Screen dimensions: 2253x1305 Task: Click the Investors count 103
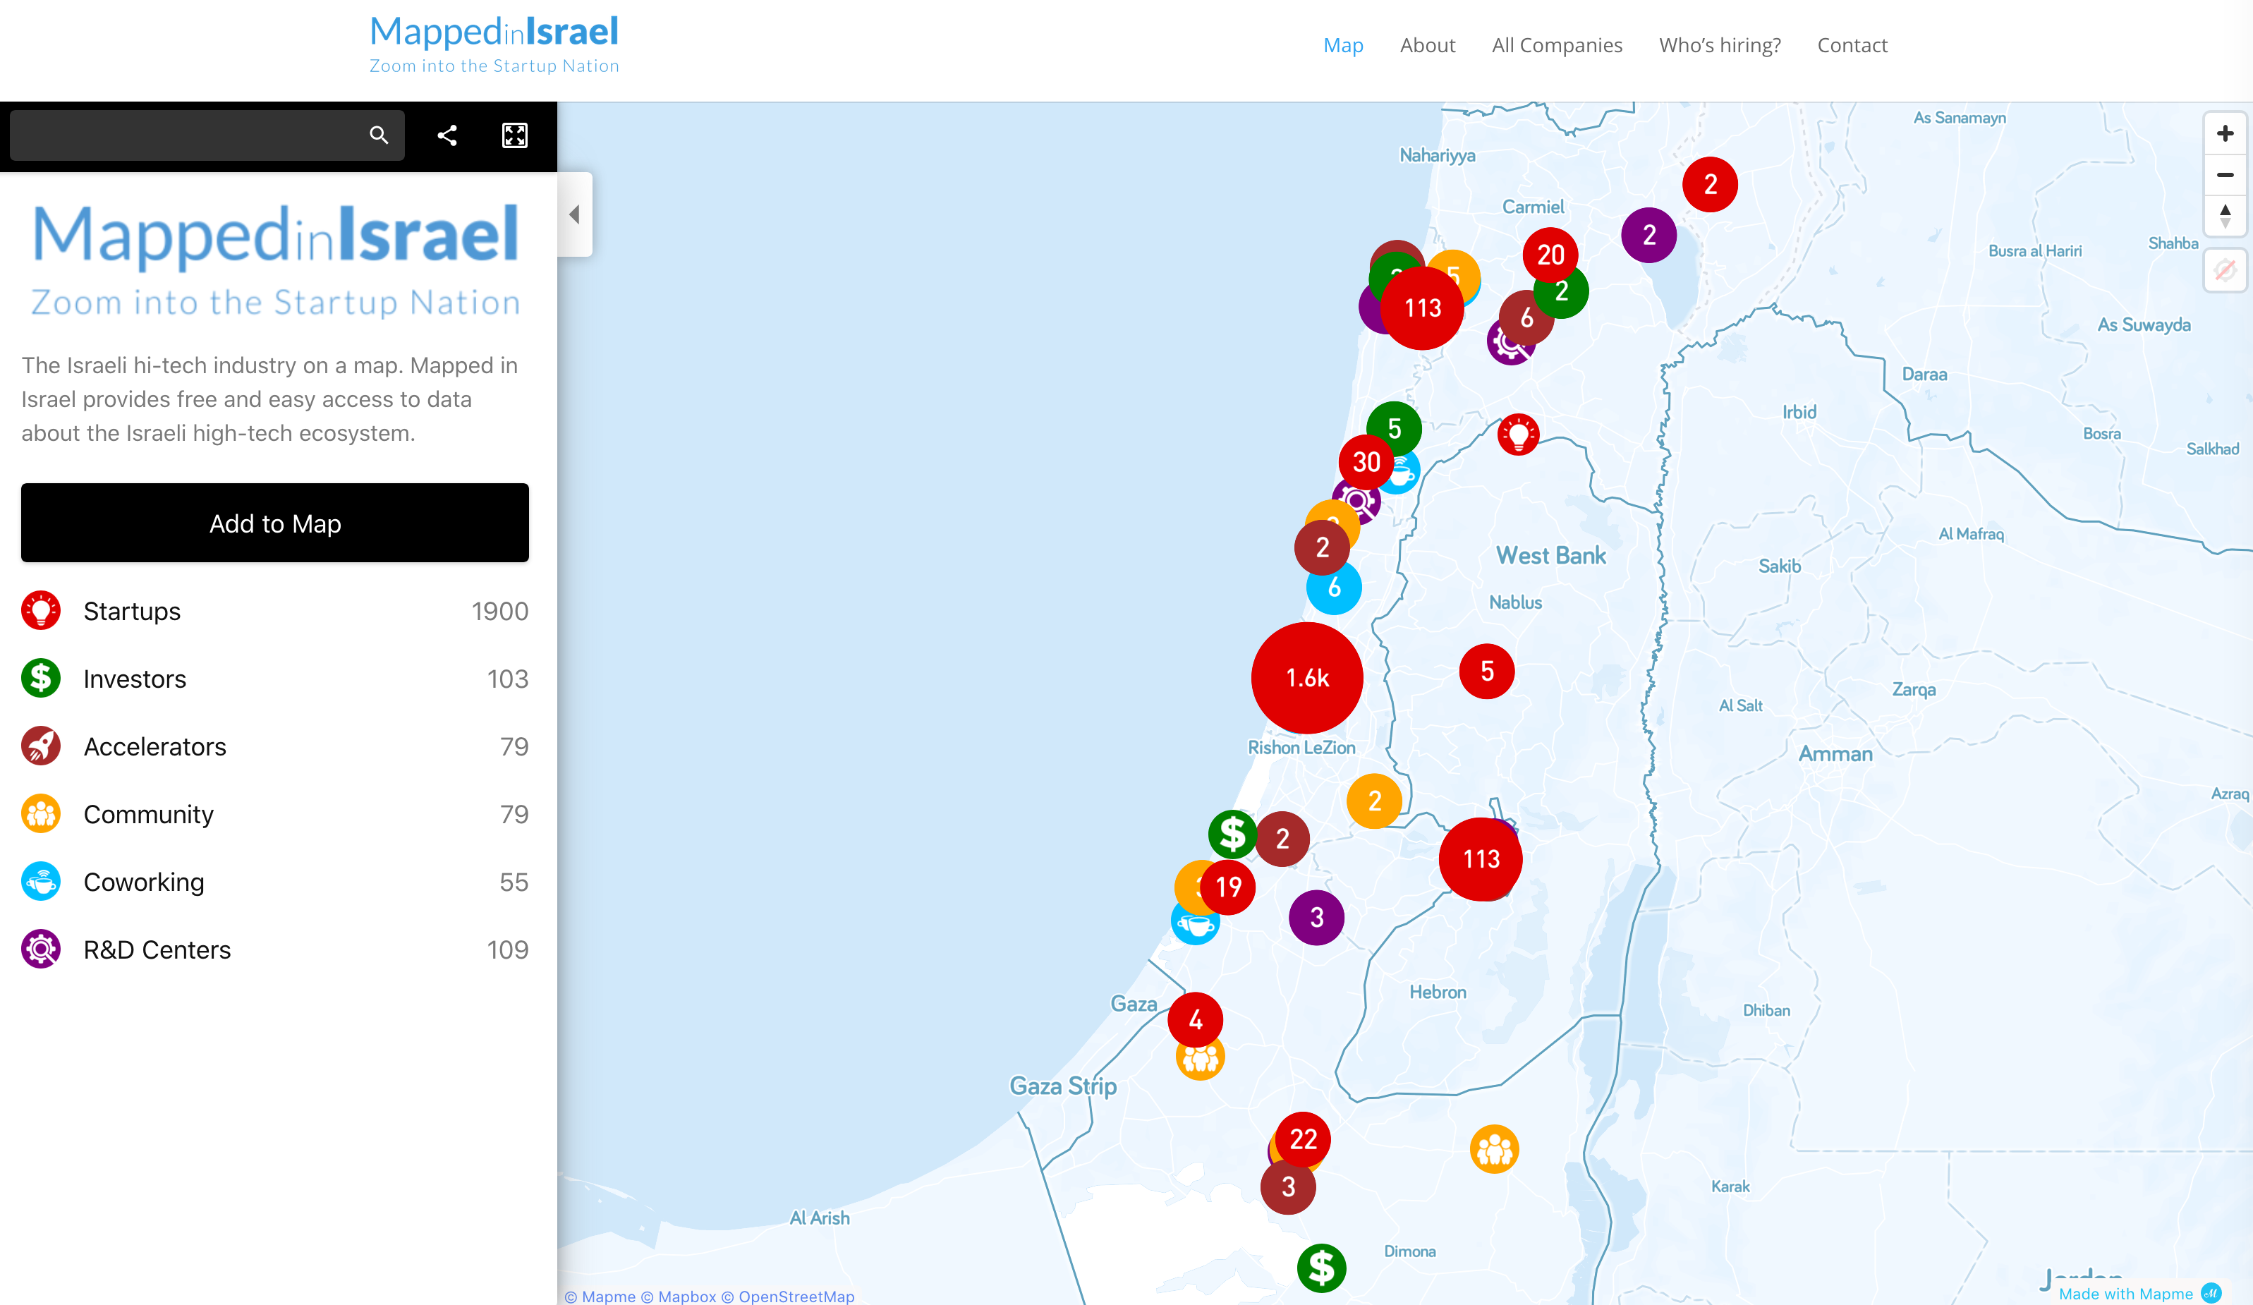(507, 679)
